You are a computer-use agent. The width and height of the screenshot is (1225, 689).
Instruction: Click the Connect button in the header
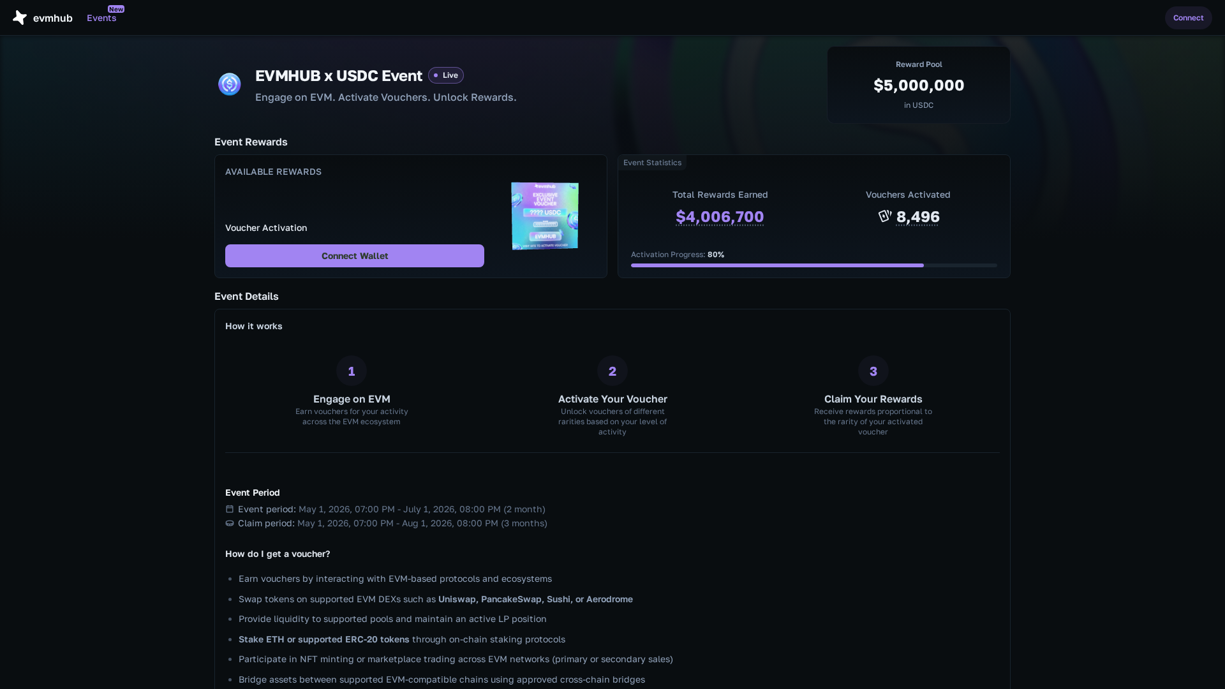coord(1188,18)
